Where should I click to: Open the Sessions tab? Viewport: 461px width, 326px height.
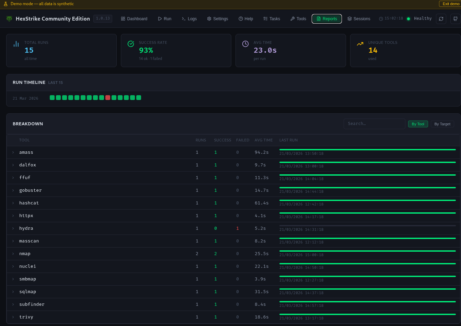(x=359, y=19)
